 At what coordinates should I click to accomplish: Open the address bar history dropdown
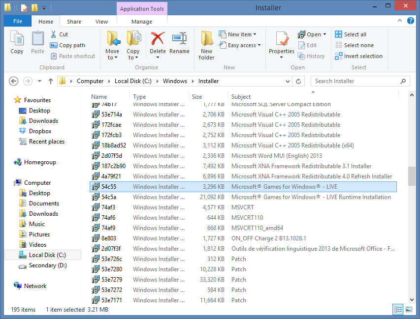[x=288, y=81]
